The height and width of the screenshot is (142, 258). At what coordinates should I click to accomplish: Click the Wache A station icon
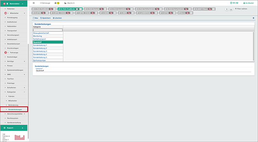point(65,3)
